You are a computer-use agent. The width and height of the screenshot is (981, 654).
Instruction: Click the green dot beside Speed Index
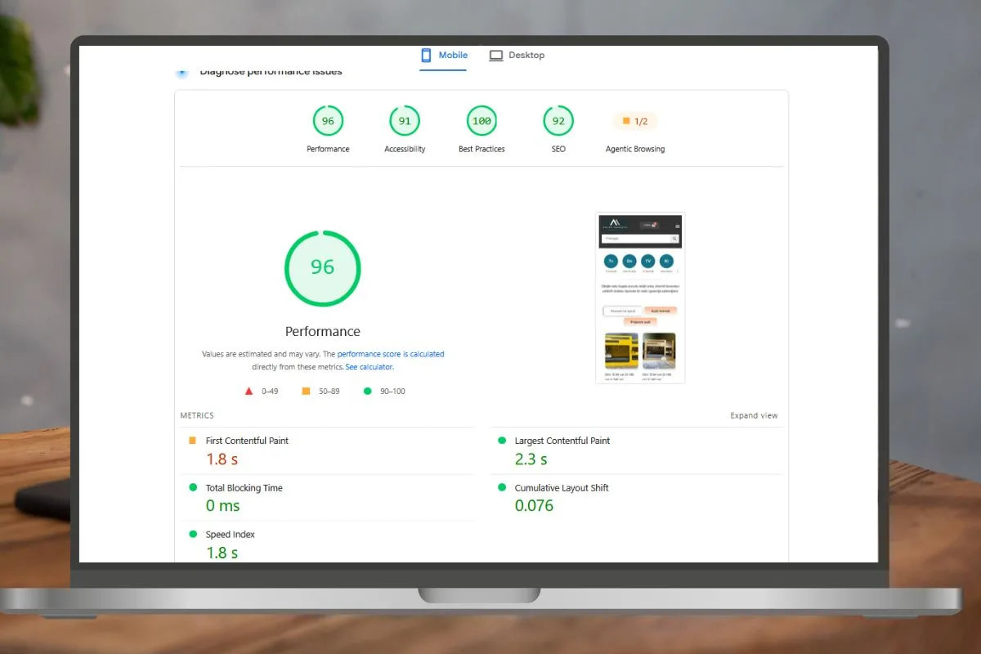pyautogui.click(x=193, y=534)
